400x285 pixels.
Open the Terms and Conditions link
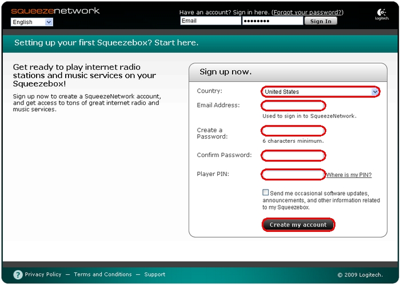point(103,275)
